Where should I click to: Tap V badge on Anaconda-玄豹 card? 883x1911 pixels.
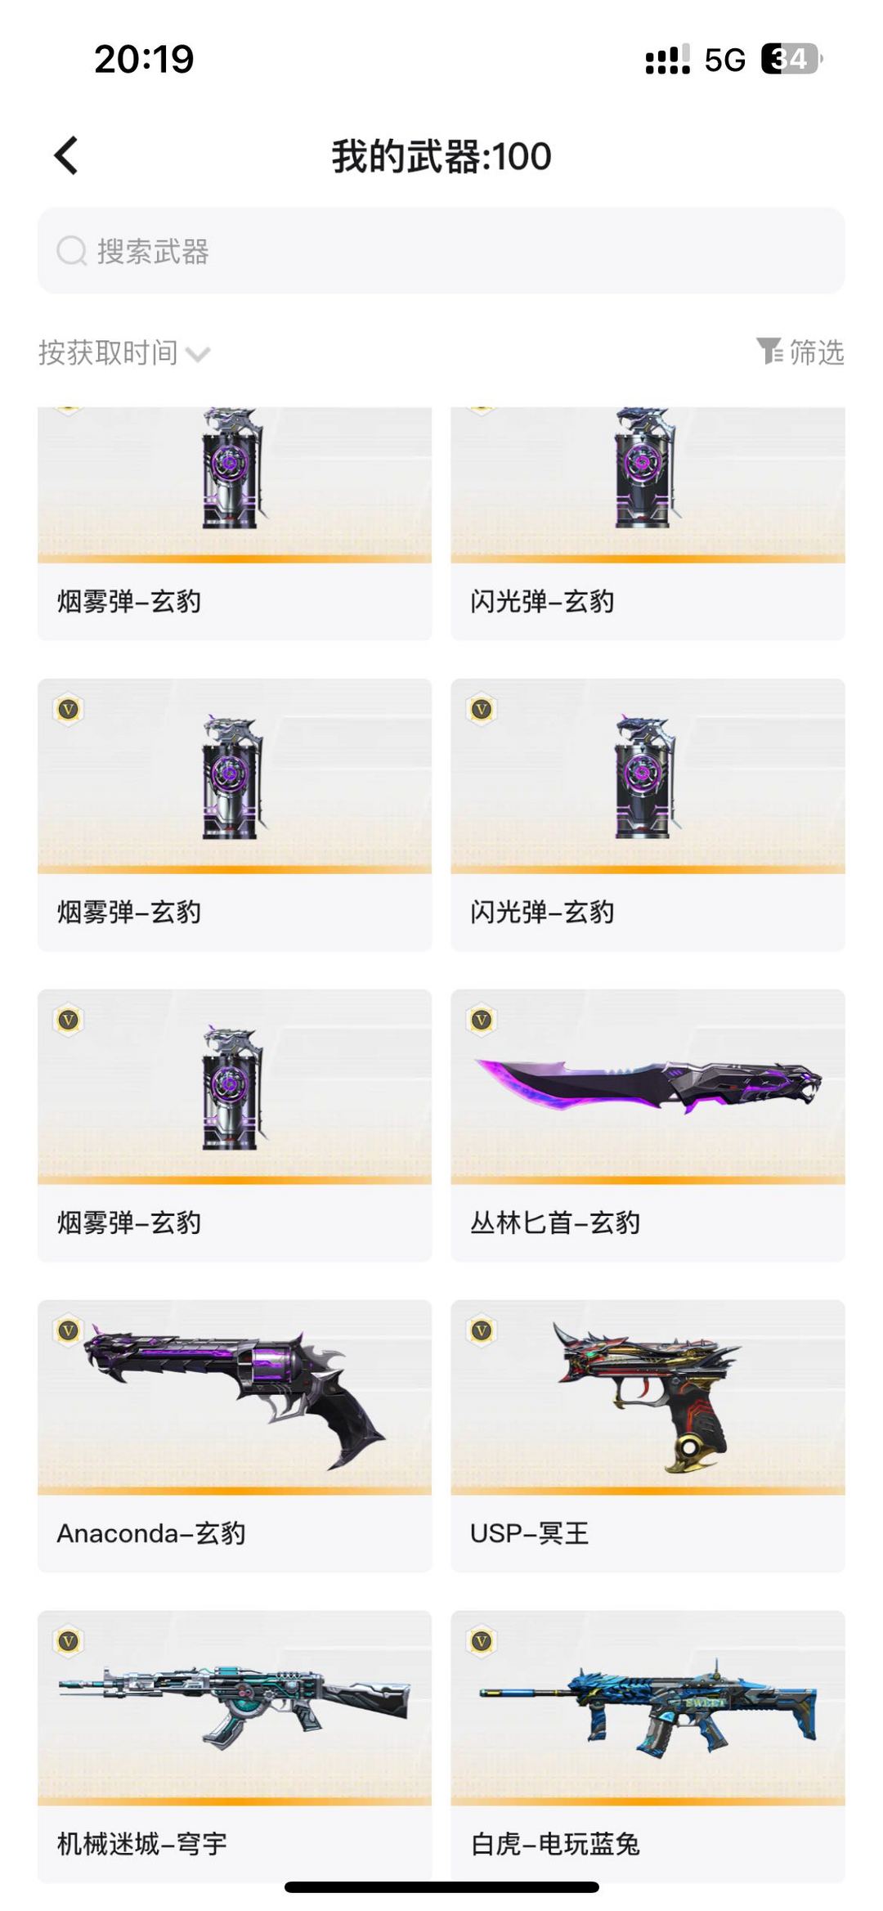click(x=69, y=1330)
